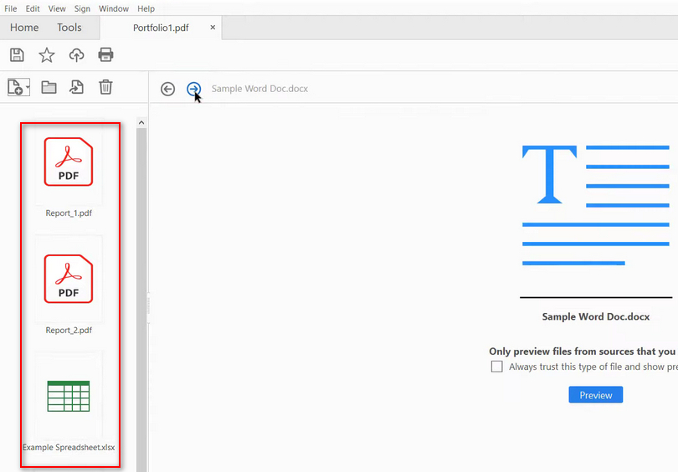Open the Sign menu
Image resolution: width=678 pixels, height=472 pixels.
point(82,8)
